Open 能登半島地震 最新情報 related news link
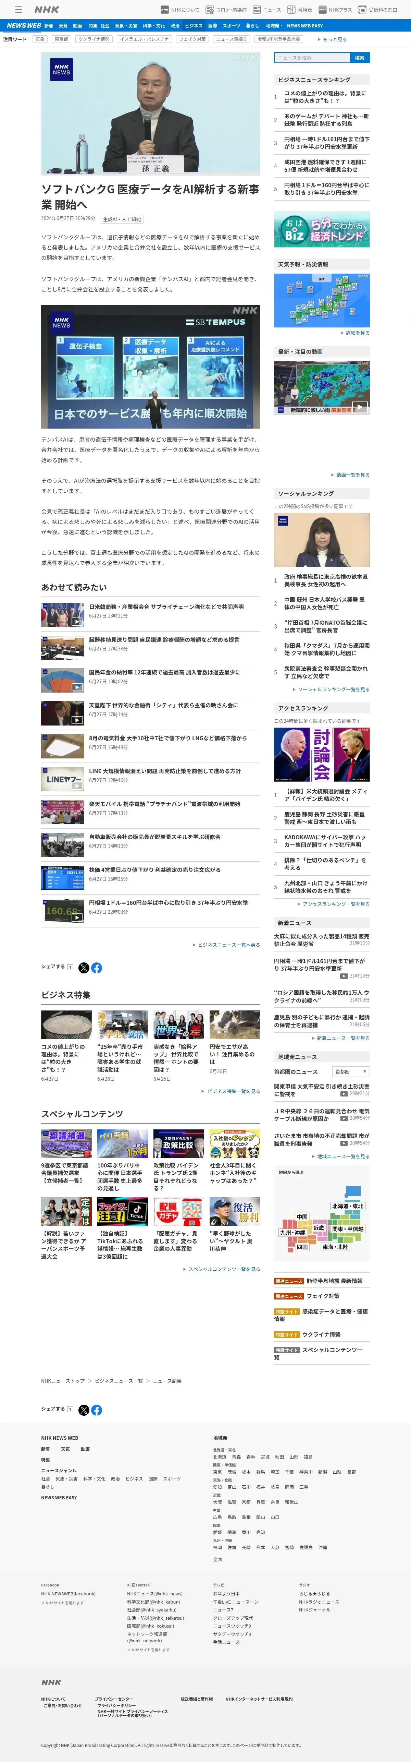This screenshot has height=1762, width=411. (334, 1281)
